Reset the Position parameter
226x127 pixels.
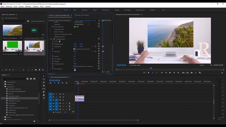pyautogui.click(x=99, y=46)
